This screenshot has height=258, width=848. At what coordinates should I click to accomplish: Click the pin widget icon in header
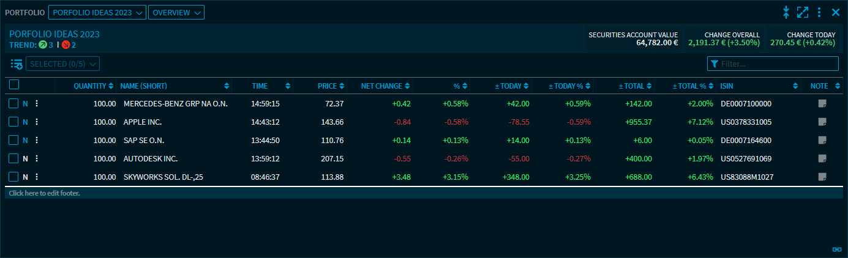pyautogui.click(x=787, y=12)
